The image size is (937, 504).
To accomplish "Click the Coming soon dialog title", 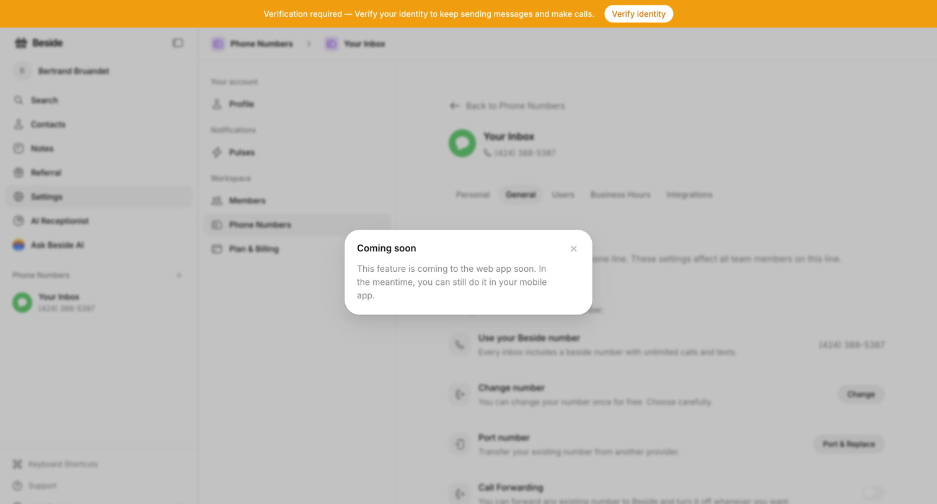I will tap(387, 248).
